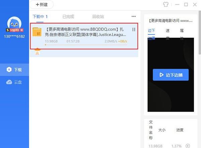Click the 大小 column header
The height and width of the screenshot is (148, 201).
162,130
